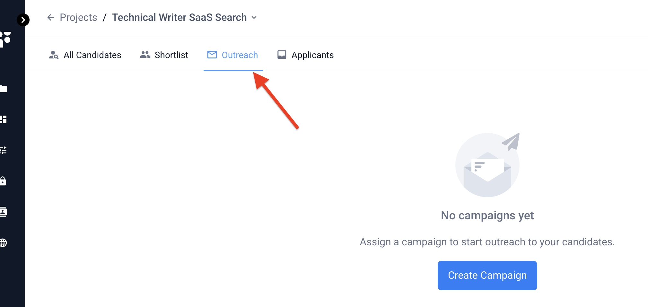Click the Create Campaign button

487,275
